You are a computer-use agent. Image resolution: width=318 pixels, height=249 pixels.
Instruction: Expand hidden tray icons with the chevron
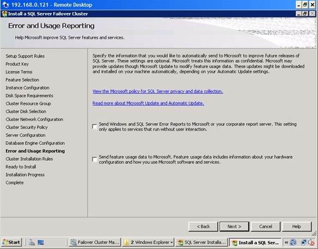coord(286,242)
